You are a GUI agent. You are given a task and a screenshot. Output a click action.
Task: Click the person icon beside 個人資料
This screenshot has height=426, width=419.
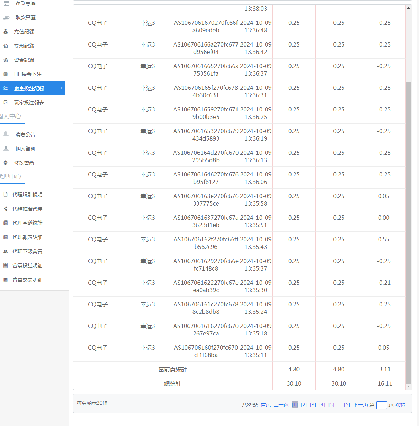[x=6, y=148]
